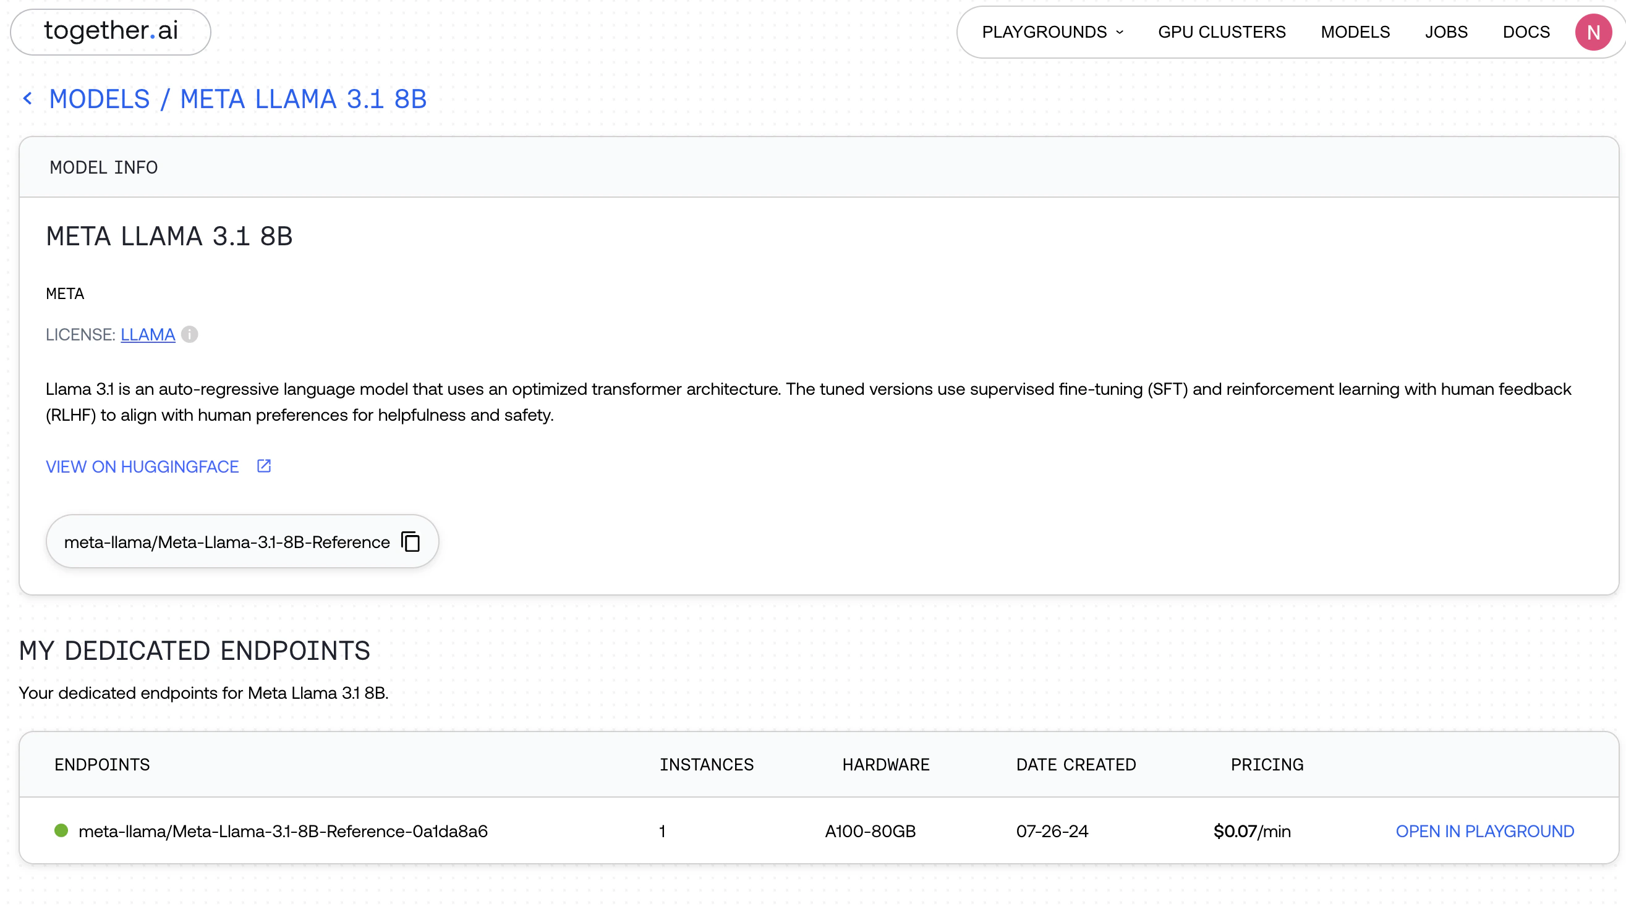Open the user avatar N

(1593, 32)
